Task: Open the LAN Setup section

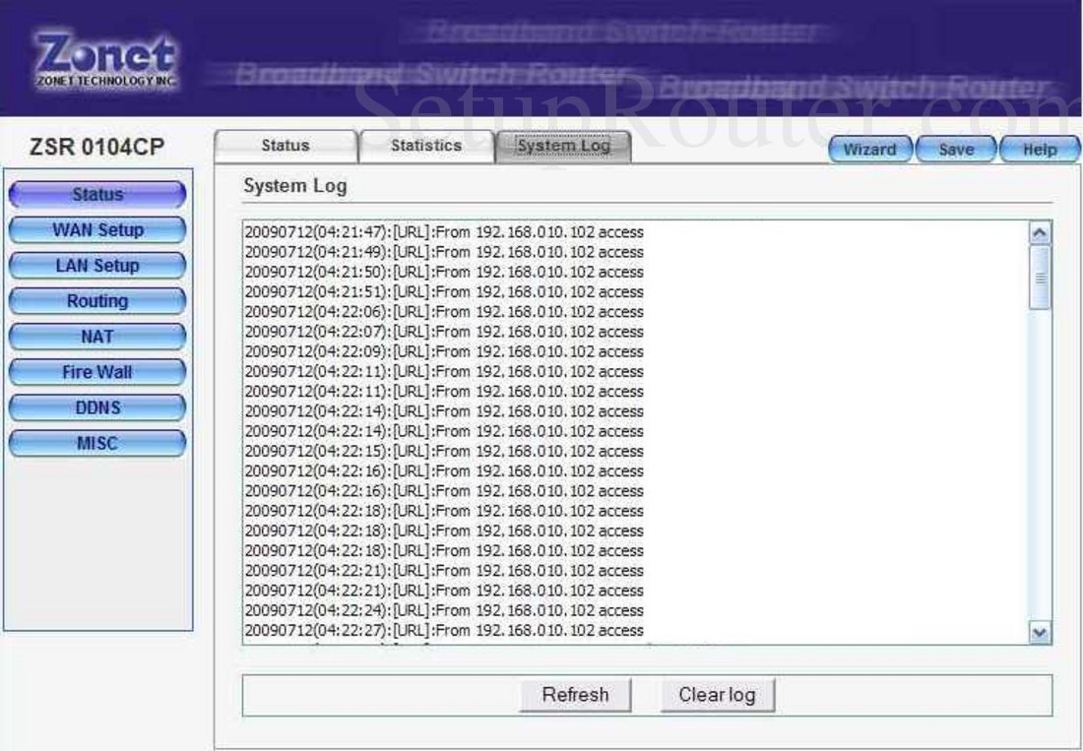Action: tap(96, 265)
